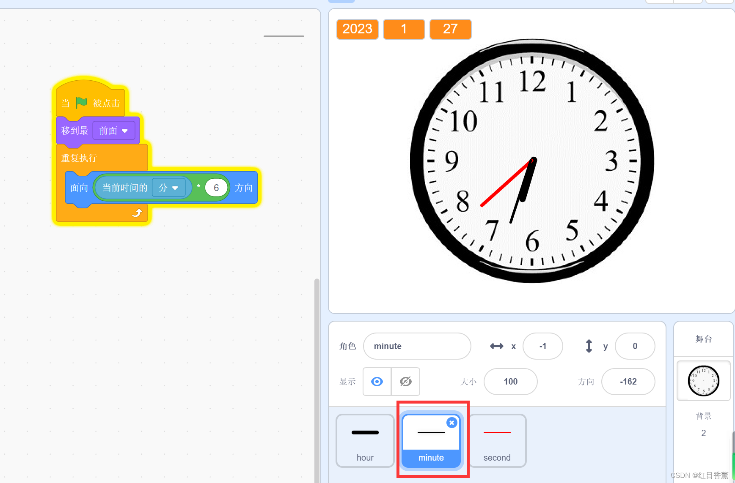
Task: Click the month monitor showing 1
Action: point(404,29)
